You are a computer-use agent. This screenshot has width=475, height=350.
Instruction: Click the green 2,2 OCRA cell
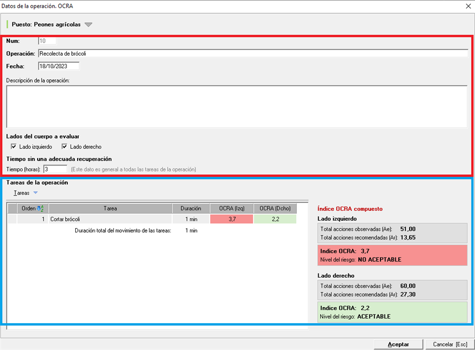click(275, 219)
